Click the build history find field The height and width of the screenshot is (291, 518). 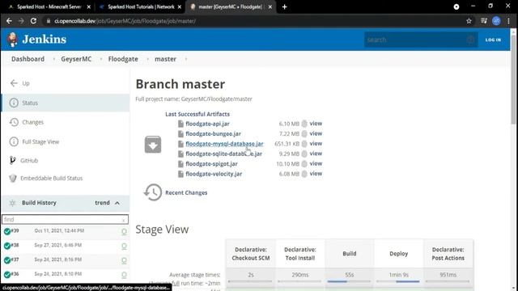click(65, 219)
